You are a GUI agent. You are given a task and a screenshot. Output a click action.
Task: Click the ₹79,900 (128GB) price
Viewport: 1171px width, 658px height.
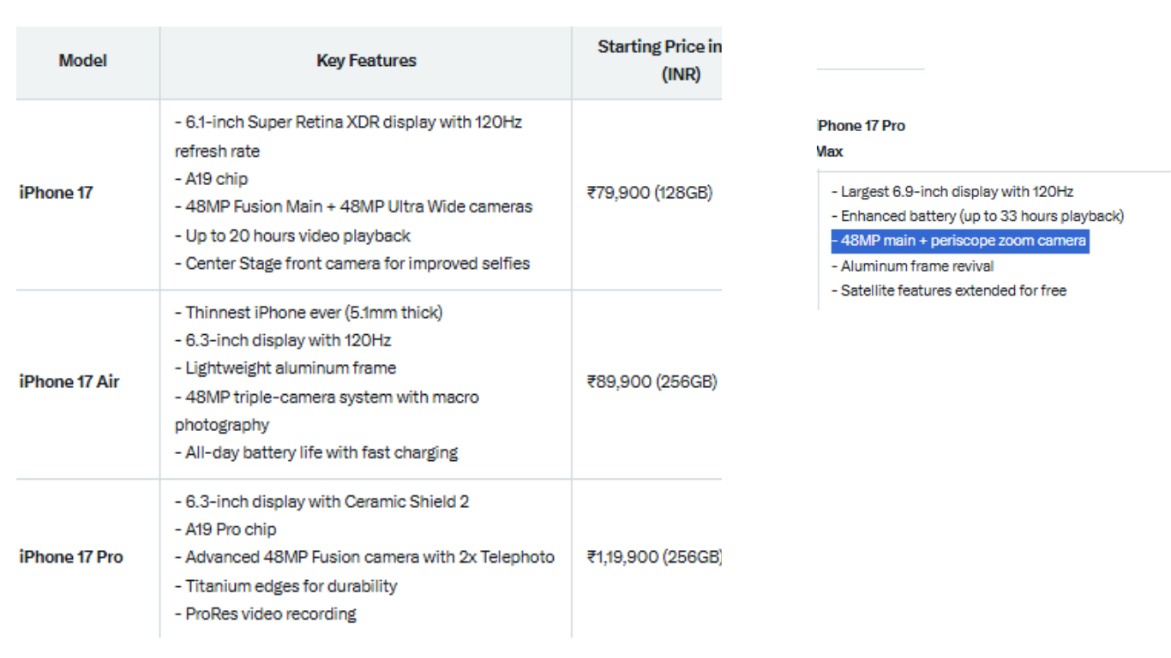point(650,194)
